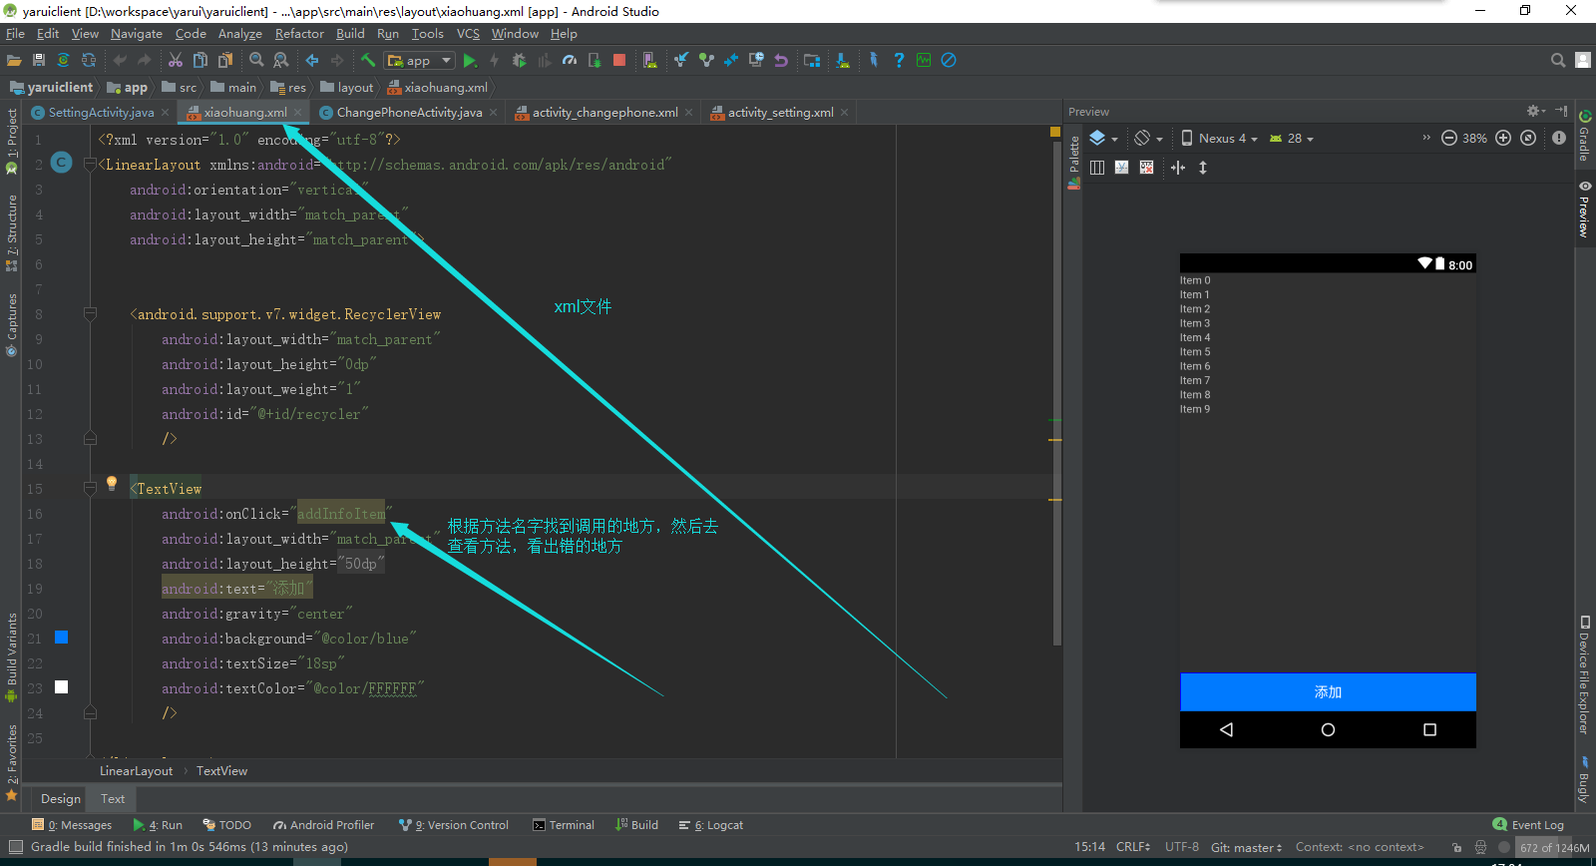1596x866 pixels.
Task: Open the Terminal tool window
Action: [x=564, y=825]
